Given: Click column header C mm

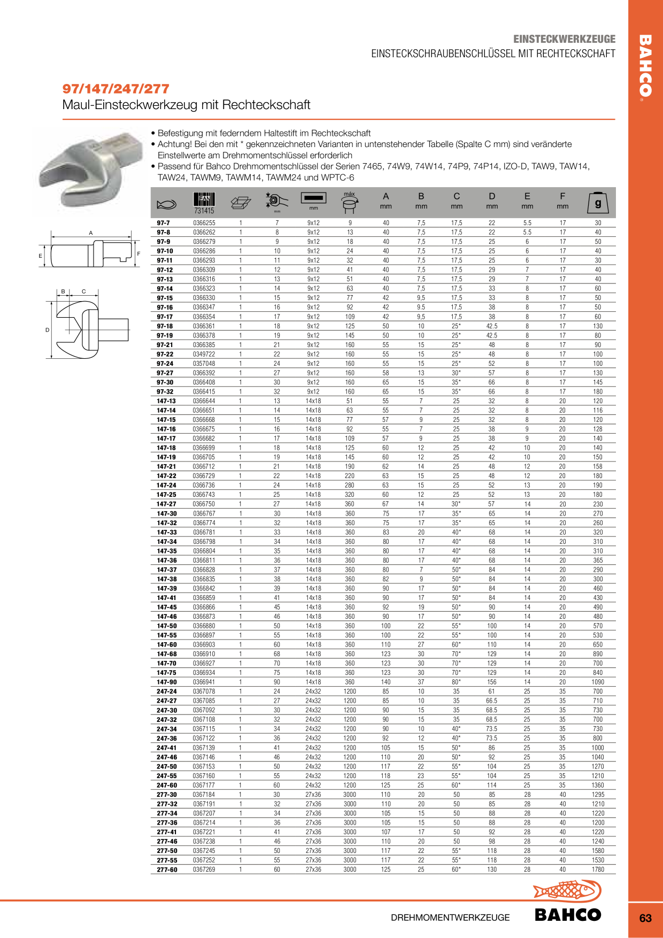Looking at the screenshot, I should pyautogui.click(x=457, y=201).
